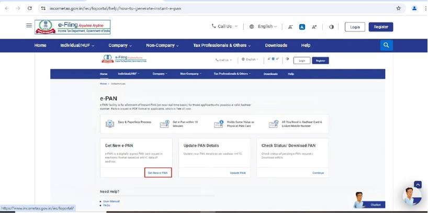Click 'Get e-Pan within 10 Minutes' feature icon
428x213 pixels.
click(x=164, y=124)
